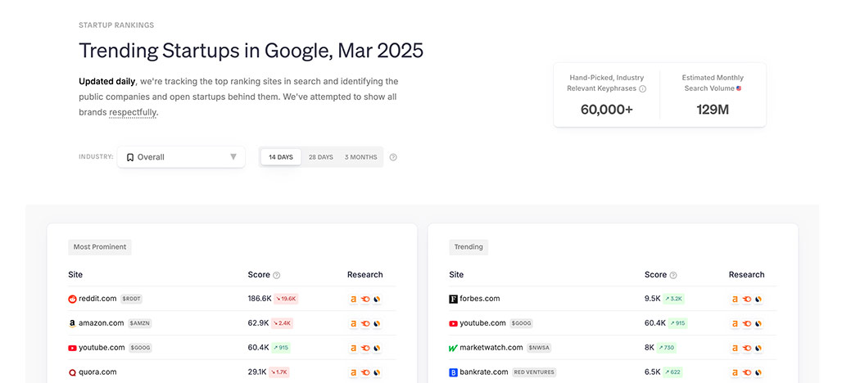Open Semrush research for bankrate.com
Image resolution: width=860 pixels, height=383 pixels.
(746, 372)
